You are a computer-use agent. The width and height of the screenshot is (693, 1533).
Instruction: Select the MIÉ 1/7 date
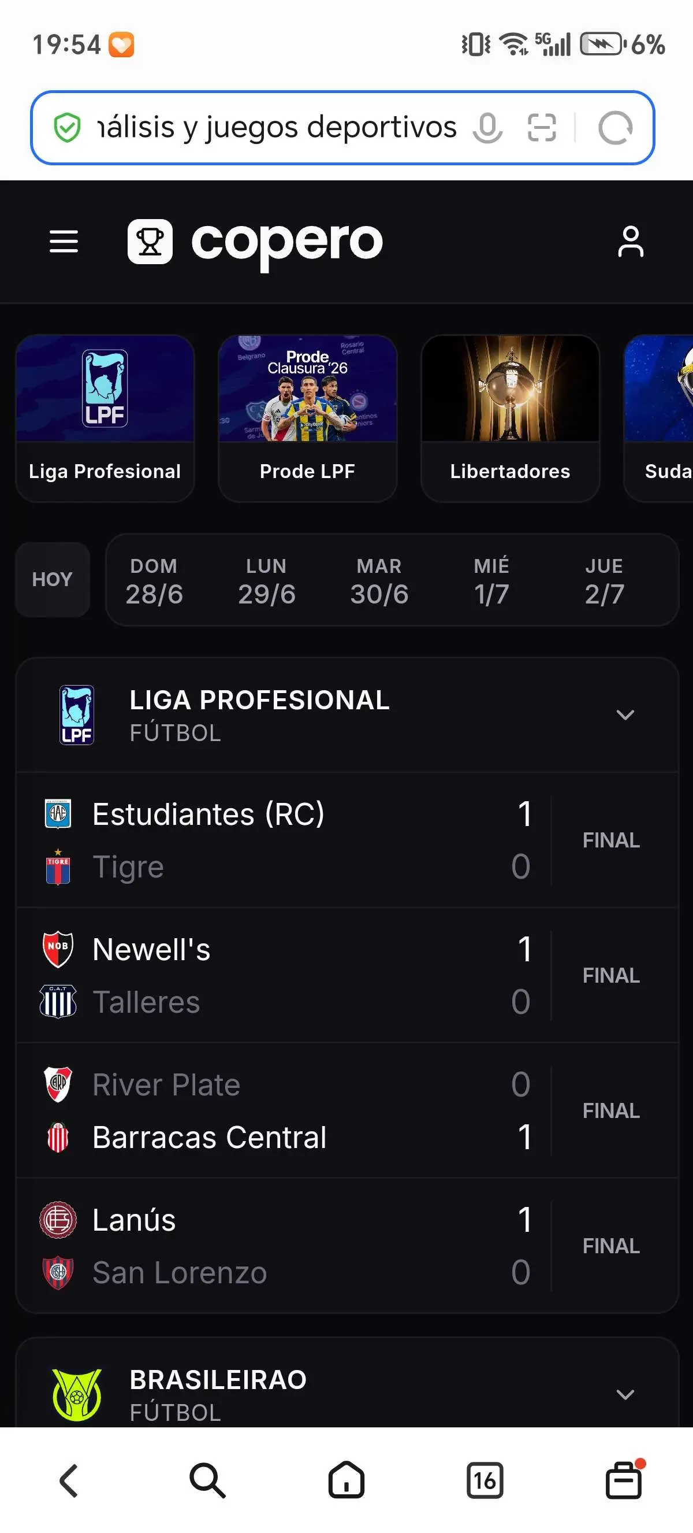point(491,581)
